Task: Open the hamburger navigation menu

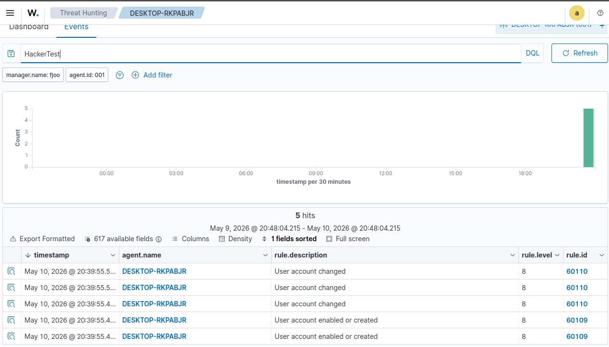Action: point(10,13)
